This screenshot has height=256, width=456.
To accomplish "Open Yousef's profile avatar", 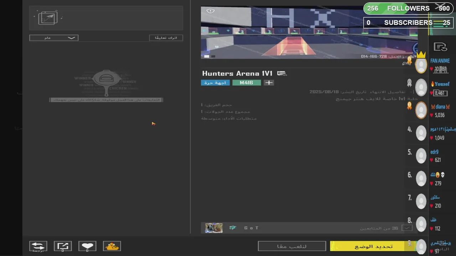I will [421, 87].
